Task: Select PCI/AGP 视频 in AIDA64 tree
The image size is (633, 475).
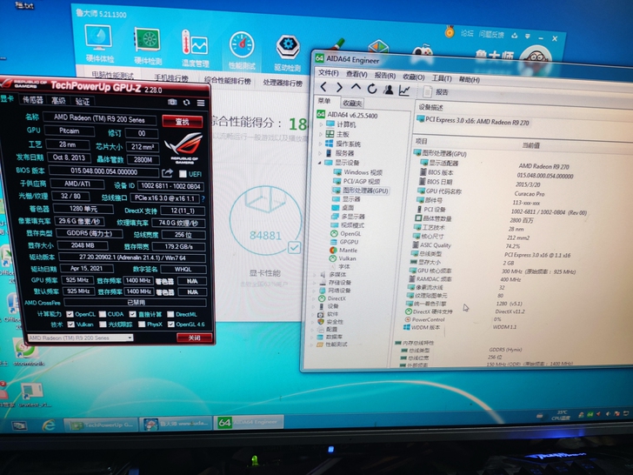Action: tap(357, 181)
